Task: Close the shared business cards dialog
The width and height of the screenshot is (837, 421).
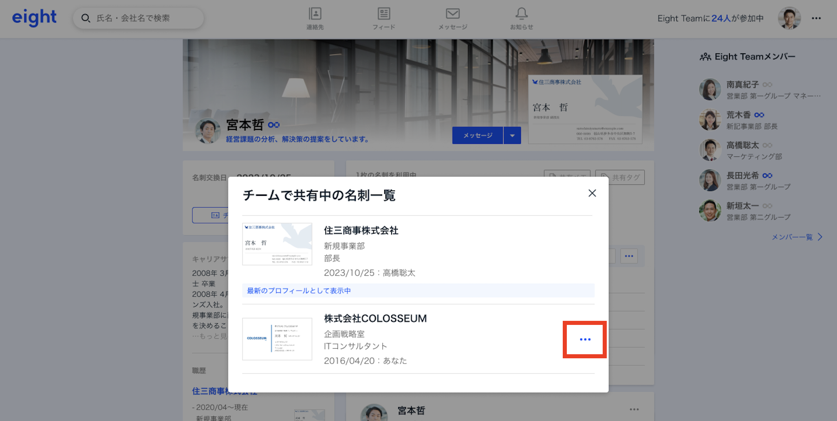Action: coord(592,193)
